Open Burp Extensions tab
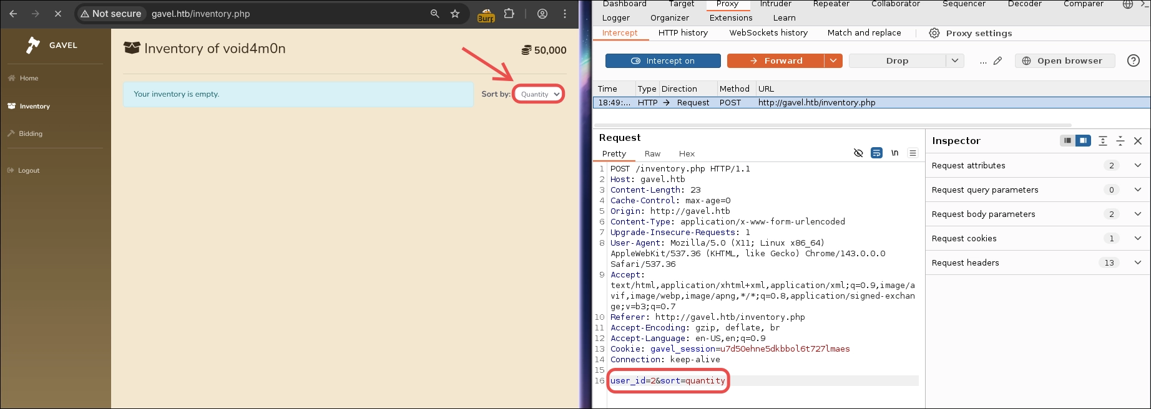The height and width of the screenshot is (409, 1151). click(731, 17)
